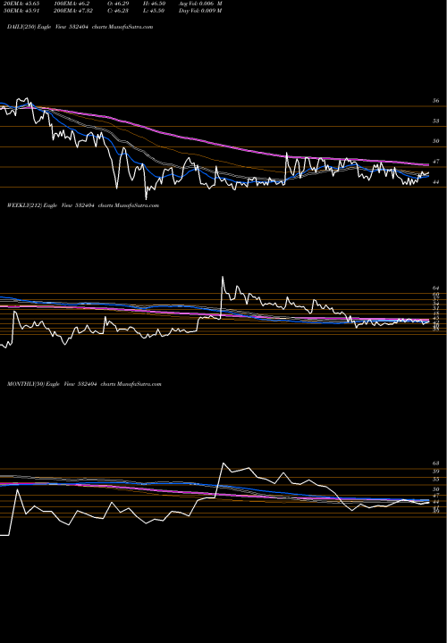
Task: Click the 64 price label on weekly chart
Action: pos(436,288)
